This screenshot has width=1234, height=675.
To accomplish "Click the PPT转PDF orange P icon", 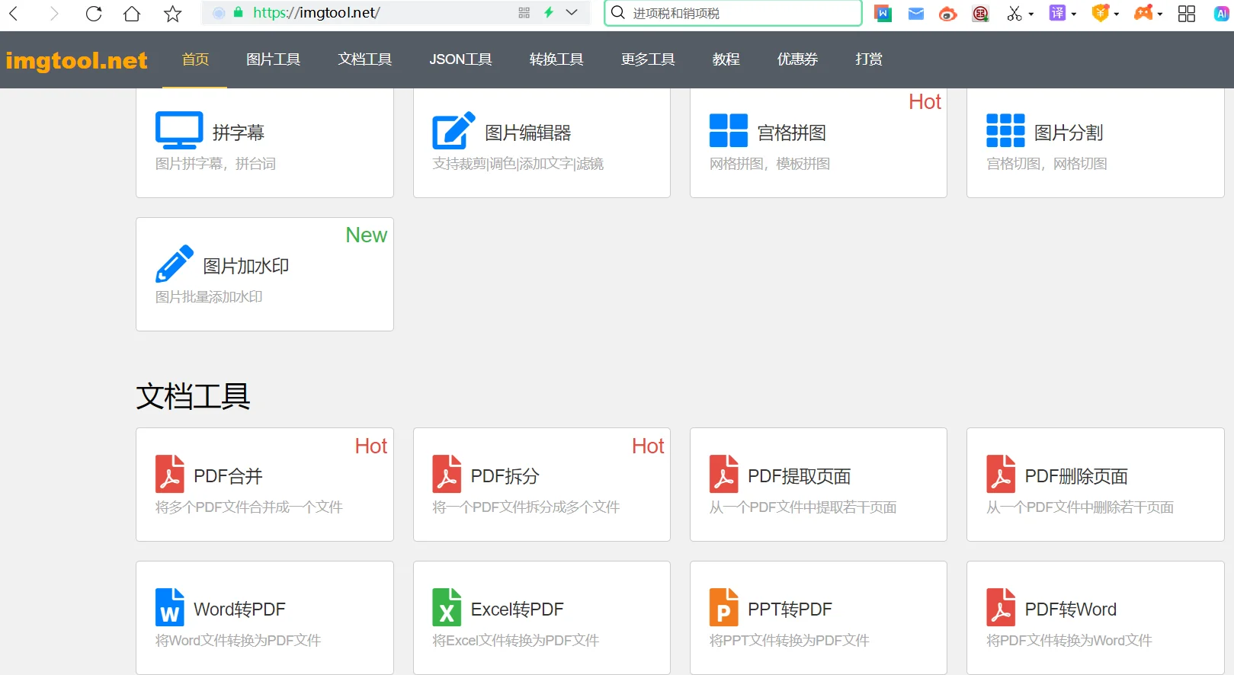I will click(724, 607).
